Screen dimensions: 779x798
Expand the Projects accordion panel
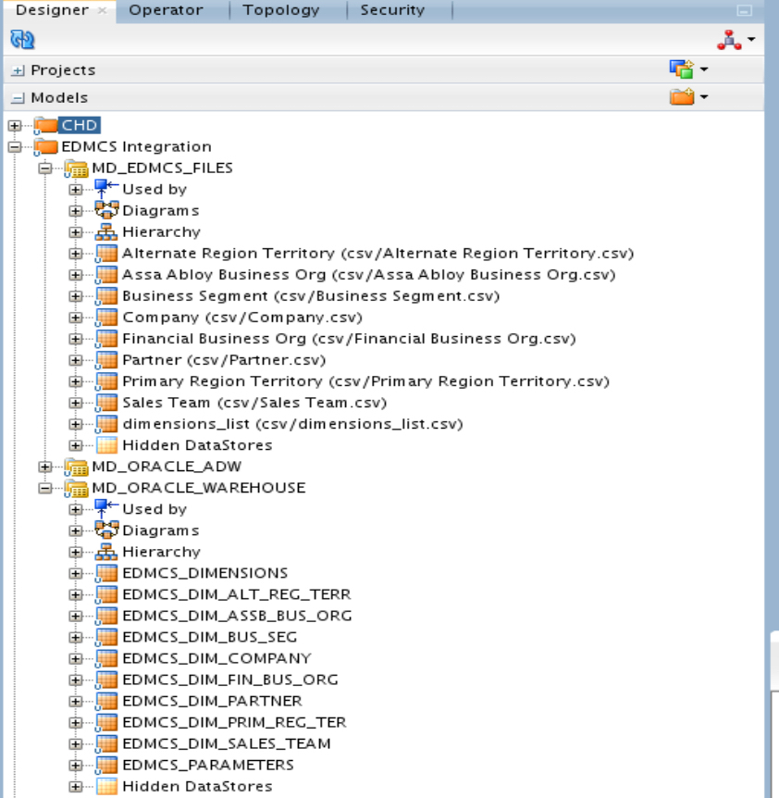pyautogui.click(x=19, y=69)
